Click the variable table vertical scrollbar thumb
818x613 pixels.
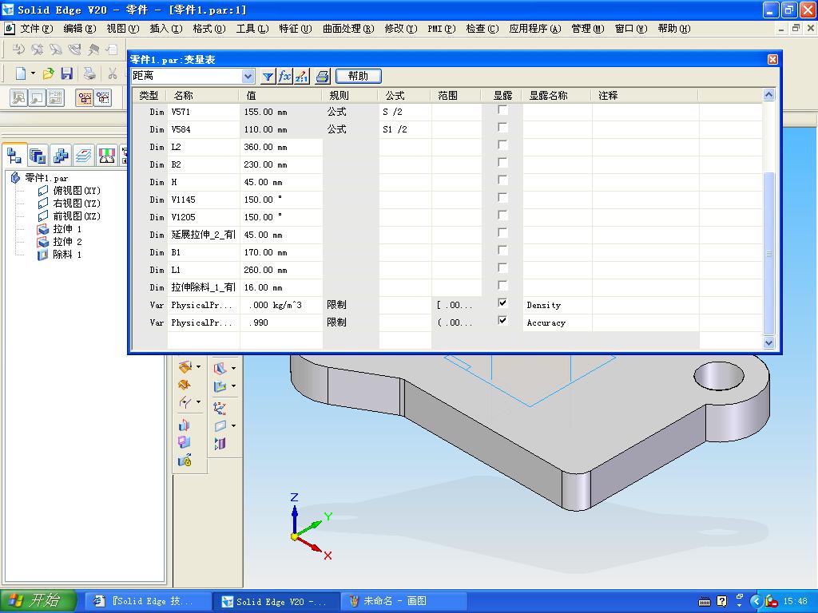(768, 254)
